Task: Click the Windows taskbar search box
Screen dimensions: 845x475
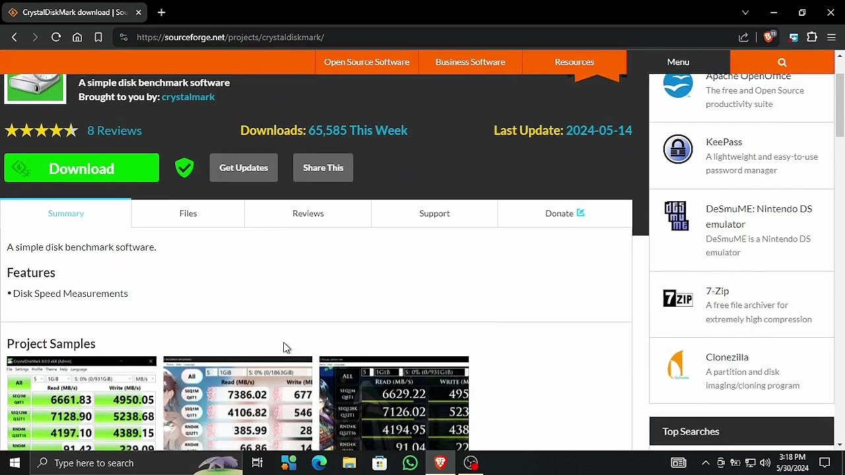Action: pos(135,463)
